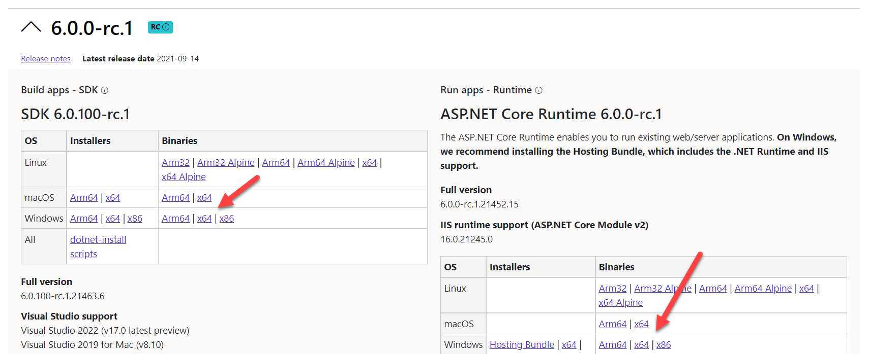Click info icon next to Run apps - Runtime
869x354 pixels.
tap(538, 90)
